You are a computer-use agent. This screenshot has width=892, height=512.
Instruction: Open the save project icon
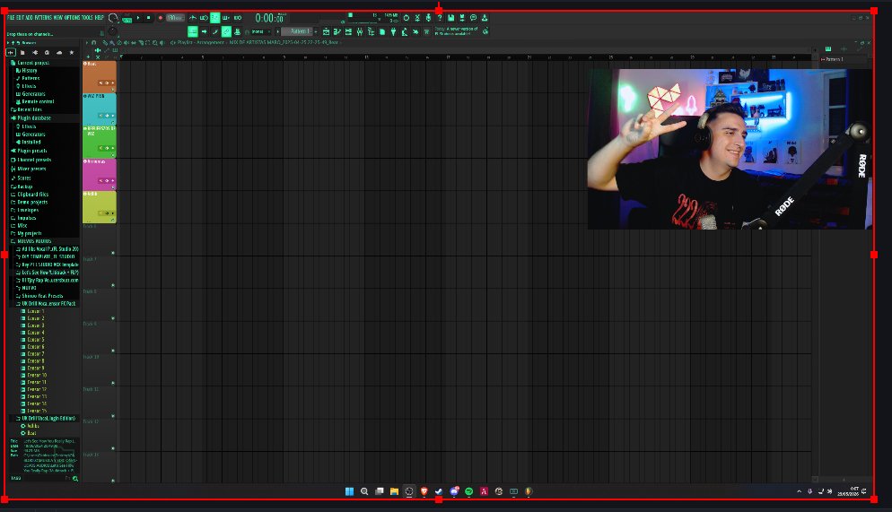tap(450, 18)
